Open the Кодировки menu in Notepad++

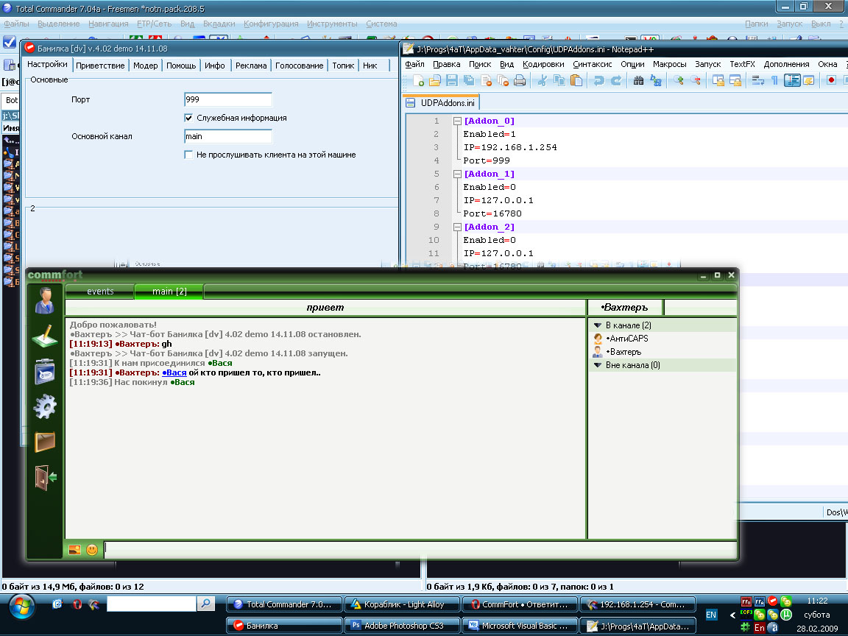tap(543, 64)
